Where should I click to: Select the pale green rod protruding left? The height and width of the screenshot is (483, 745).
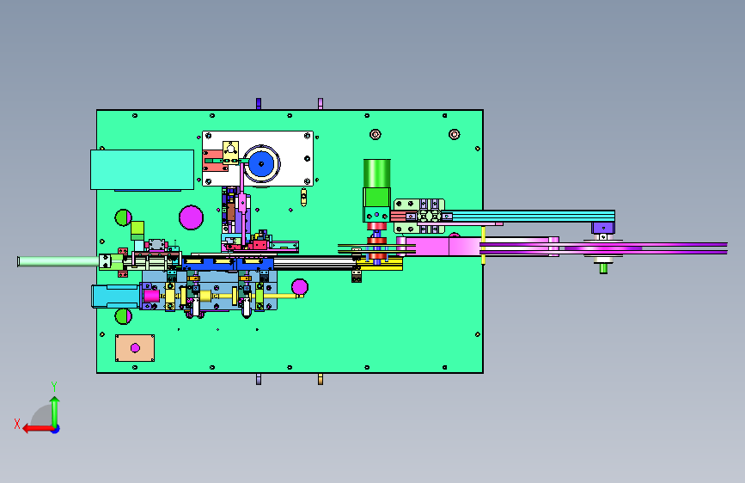(58, 261)
